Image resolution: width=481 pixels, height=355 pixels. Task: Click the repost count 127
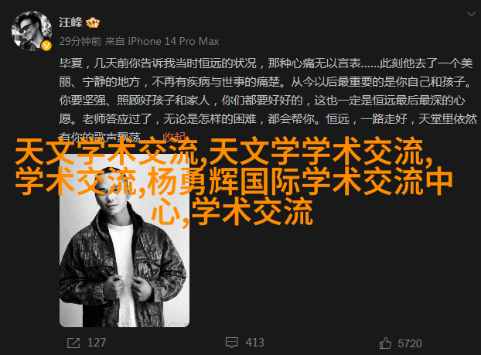click(97, 343)
